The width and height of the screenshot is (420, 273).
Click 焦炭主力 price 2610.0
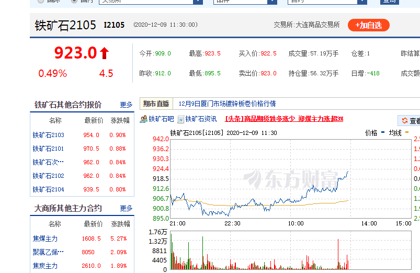[x=92, y=266]
